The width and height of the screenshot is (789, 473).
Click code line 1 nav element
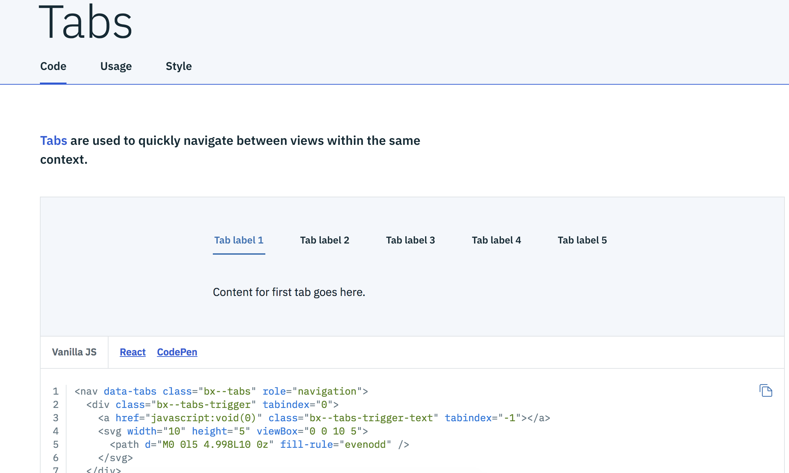click(221, 391)
